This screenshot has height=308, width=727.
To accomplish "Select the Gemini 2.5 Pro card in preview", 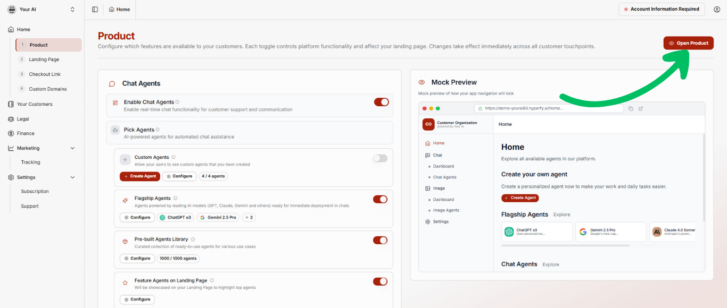I will [x=611, y=232].
